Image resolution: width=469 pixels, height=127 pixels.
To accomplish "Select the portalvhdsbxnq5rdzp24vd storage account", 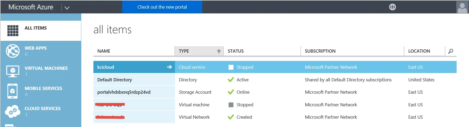I will [124, 92].
